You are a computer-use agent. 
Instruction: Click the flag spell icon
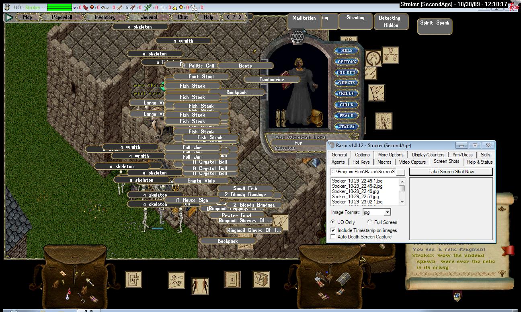pyautogui.click(x=377, y=93)
